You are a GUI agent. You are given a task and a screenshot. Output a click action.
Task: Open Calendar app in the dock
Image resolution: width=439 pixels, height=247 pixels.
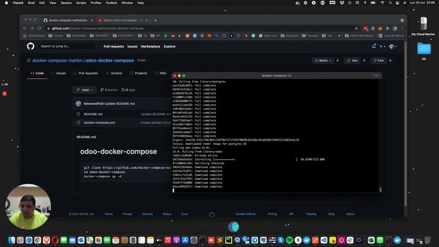(x=116, y=240)
